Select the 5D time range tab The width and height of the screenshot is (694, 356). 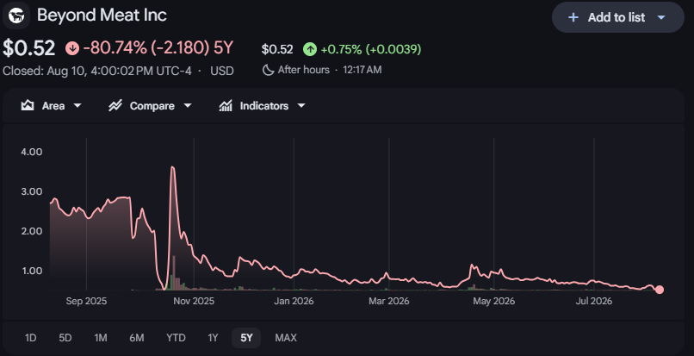[x=65, y=338]
